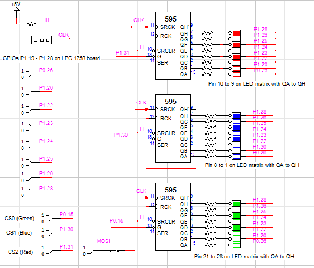
Task: Select the bottom 595 shift register chip
Action: [x=173, y=217]
